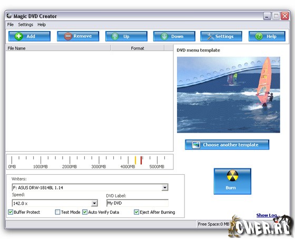Open the Show Log link
This screenshot has width=295, height=239.
(x=268, y=215)
